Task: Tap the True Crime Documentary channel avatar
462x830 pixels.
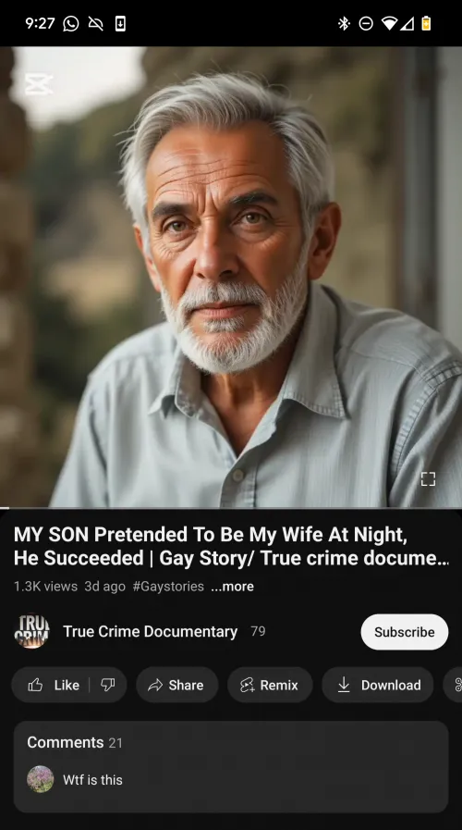Action: tap(31, 631)
